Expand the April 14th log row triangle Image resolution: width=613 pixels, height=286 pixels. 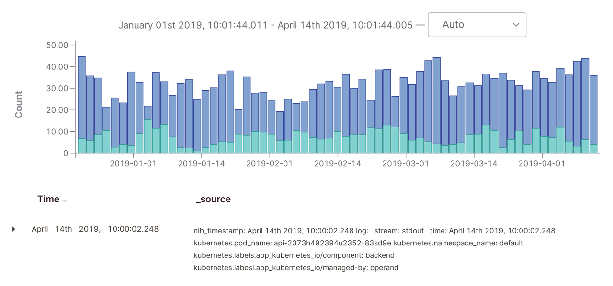click(x=14, y=229)
